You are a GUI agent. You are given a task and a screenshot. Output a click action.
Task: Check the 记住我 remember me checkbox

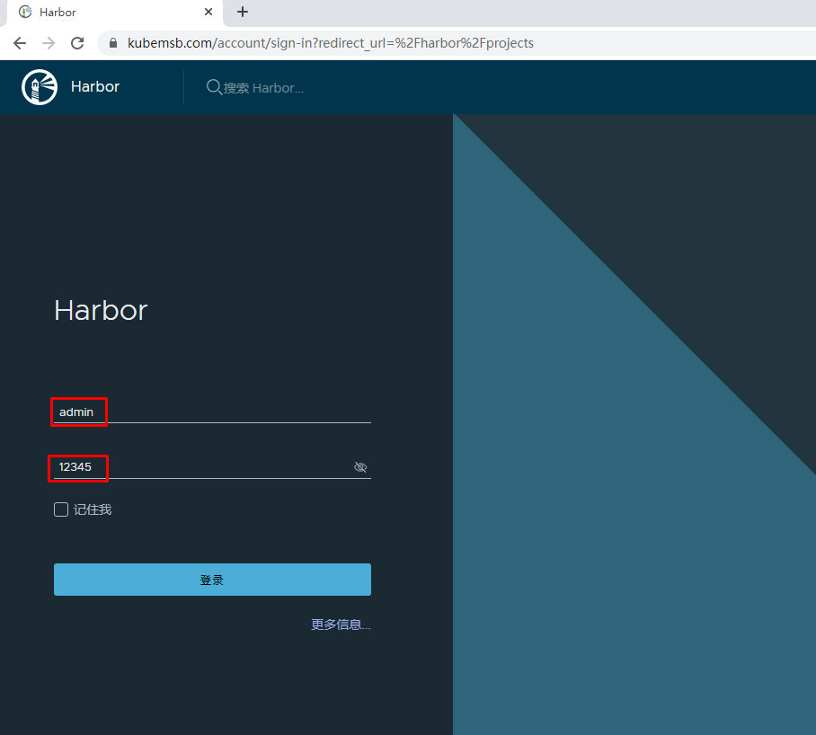61,509
